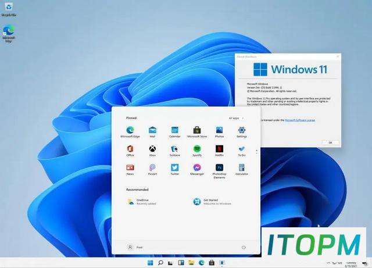Viewport: 372px width, 268px height.
Task: Close the About Windows dialog
Action: [338, 56]
